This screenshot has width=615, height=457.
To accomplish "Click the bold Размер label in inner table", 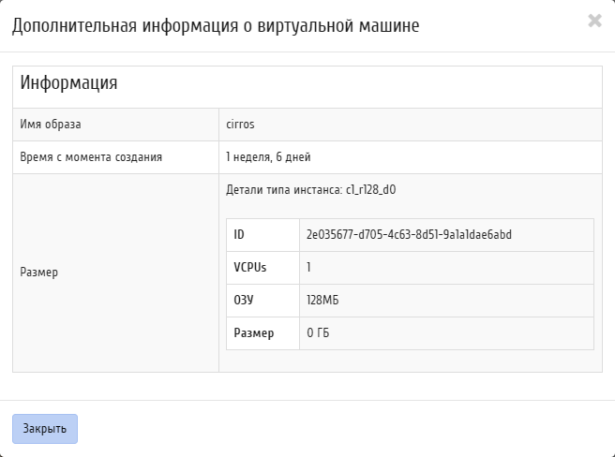I will [254, 333].
